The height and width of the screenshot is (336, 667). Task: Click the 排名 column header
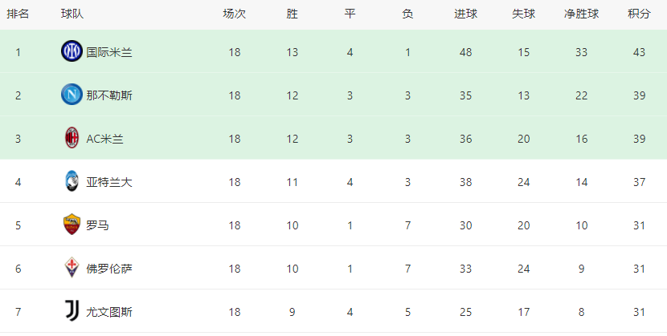tap(18, 14)
